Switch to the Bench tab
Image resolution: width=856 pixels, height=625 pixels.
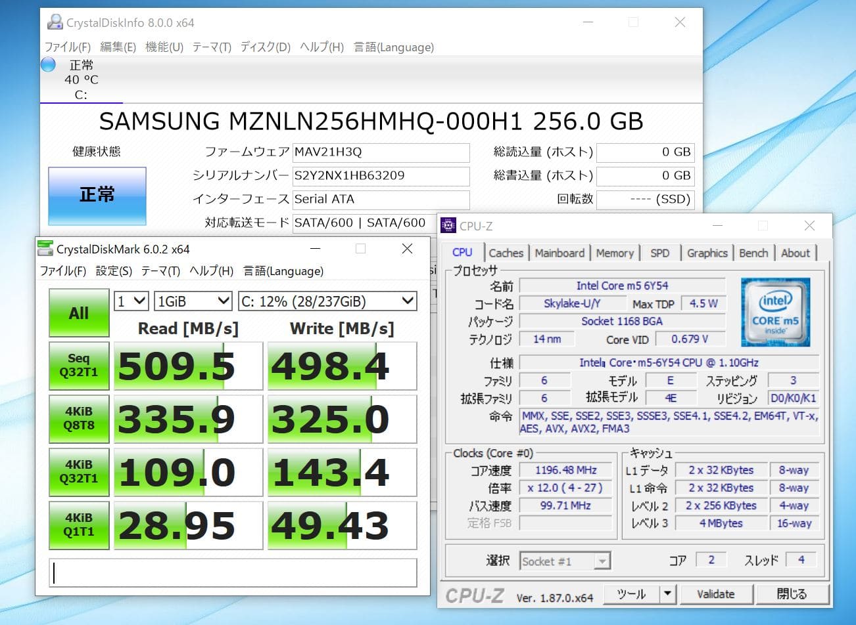tap(753, 253)
